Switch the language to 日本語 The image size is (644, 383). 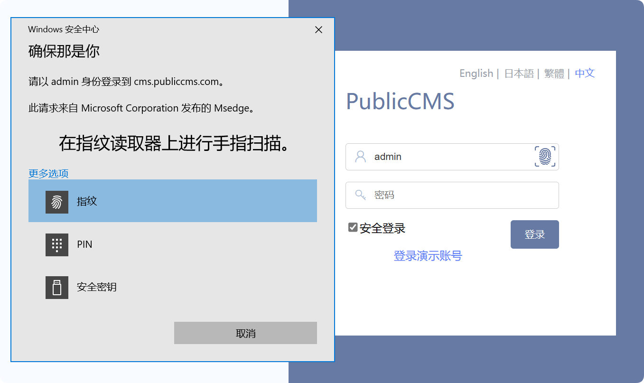click(x=519, y=73)
